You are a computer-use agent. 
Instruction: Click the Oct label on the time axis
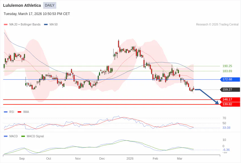[x=48, y=158]
